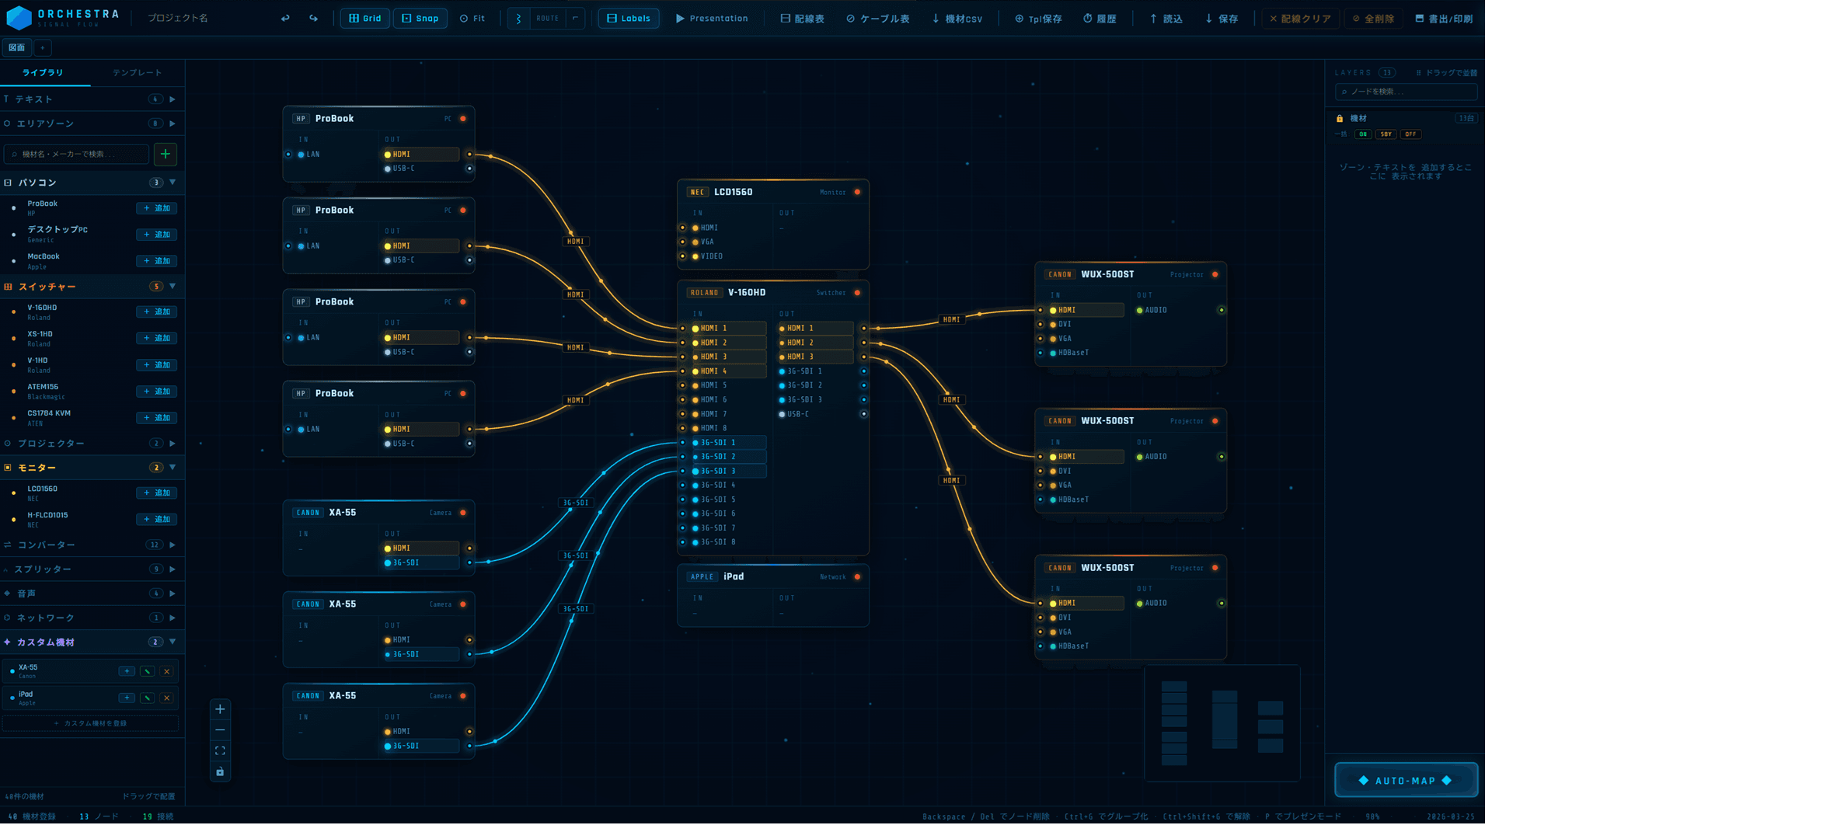
Task: Toggle Snap mode off
Action: click(420, 18)
